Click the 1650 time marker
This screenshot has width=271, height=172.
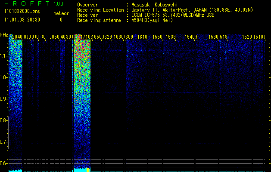(x=97, y=37)
